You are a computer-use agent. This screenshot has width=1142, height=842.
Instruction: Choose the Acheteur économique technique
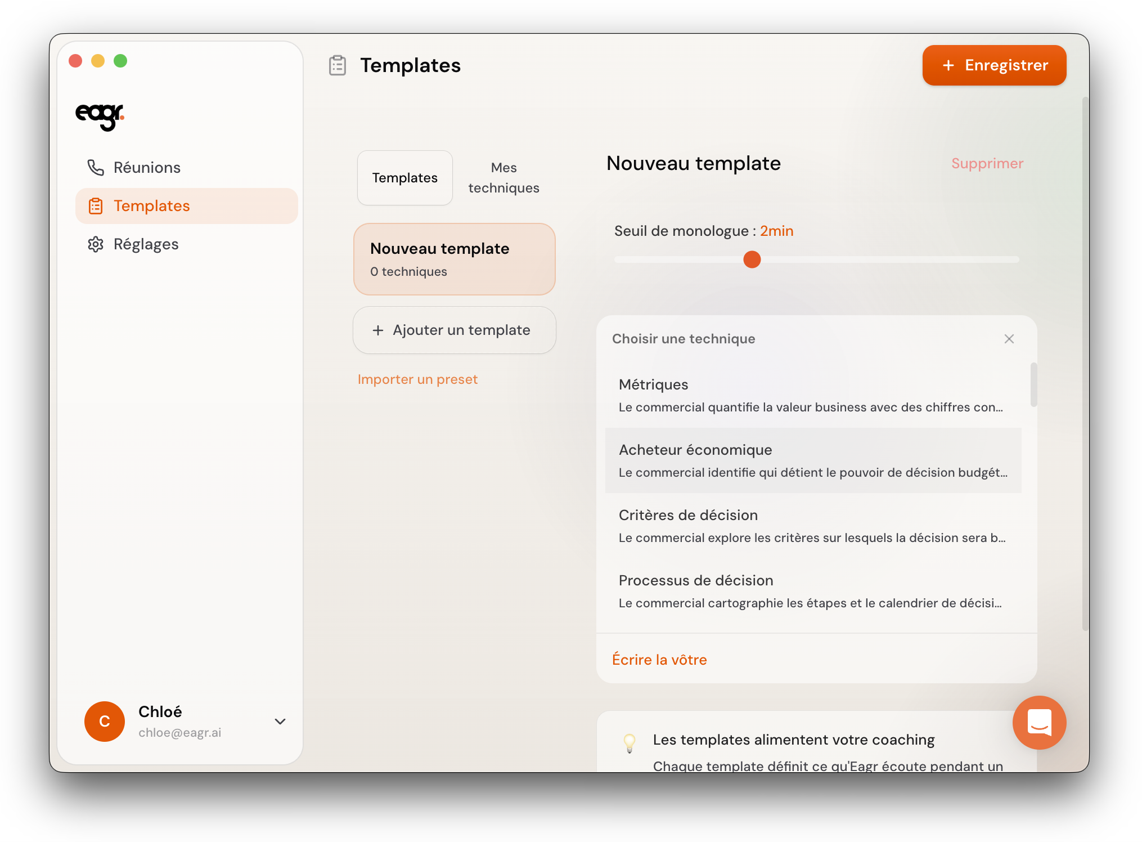[813, 460]
